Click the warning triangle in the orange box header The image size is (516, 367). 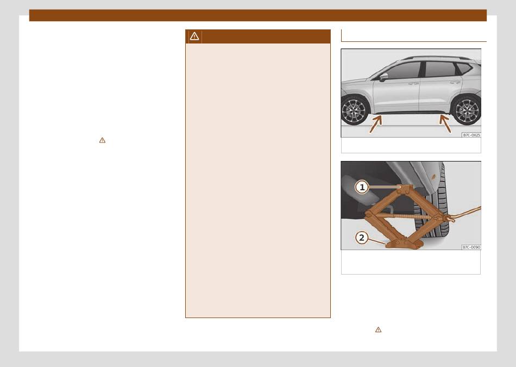[x=194, y=36]
